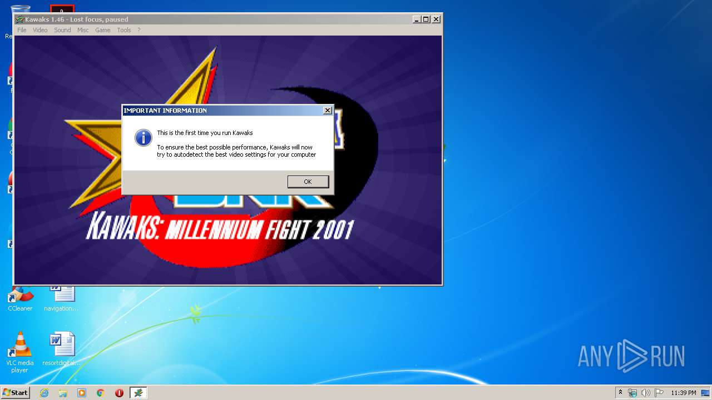Image resolution: width=712 pixels, height=400 pixels.
Task: Open the network tray icon
Action: [x=632, y=393]
